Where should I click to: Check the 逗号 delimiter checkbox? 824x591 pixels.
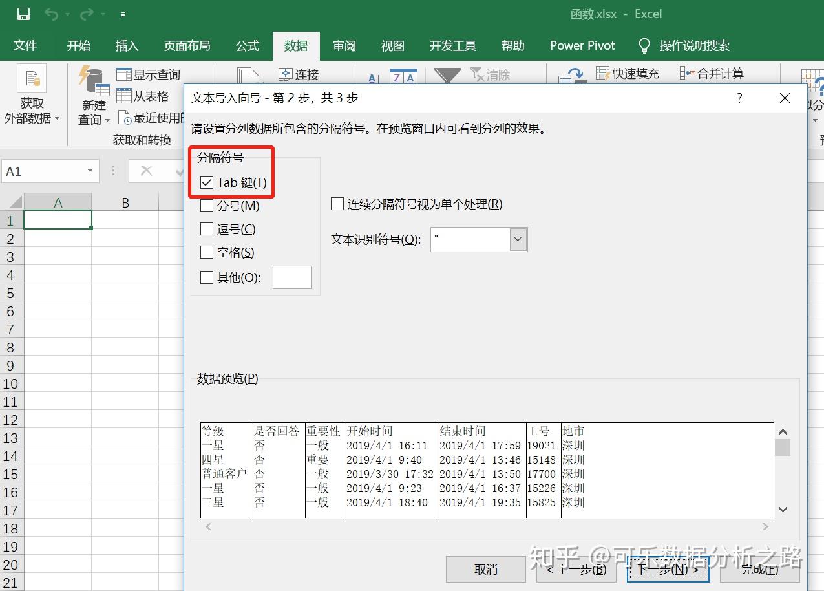[x=207, y=229]
